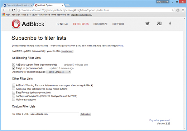Click the update now button
The width and height of the screenshot is (187, 131).
[67, 51]
